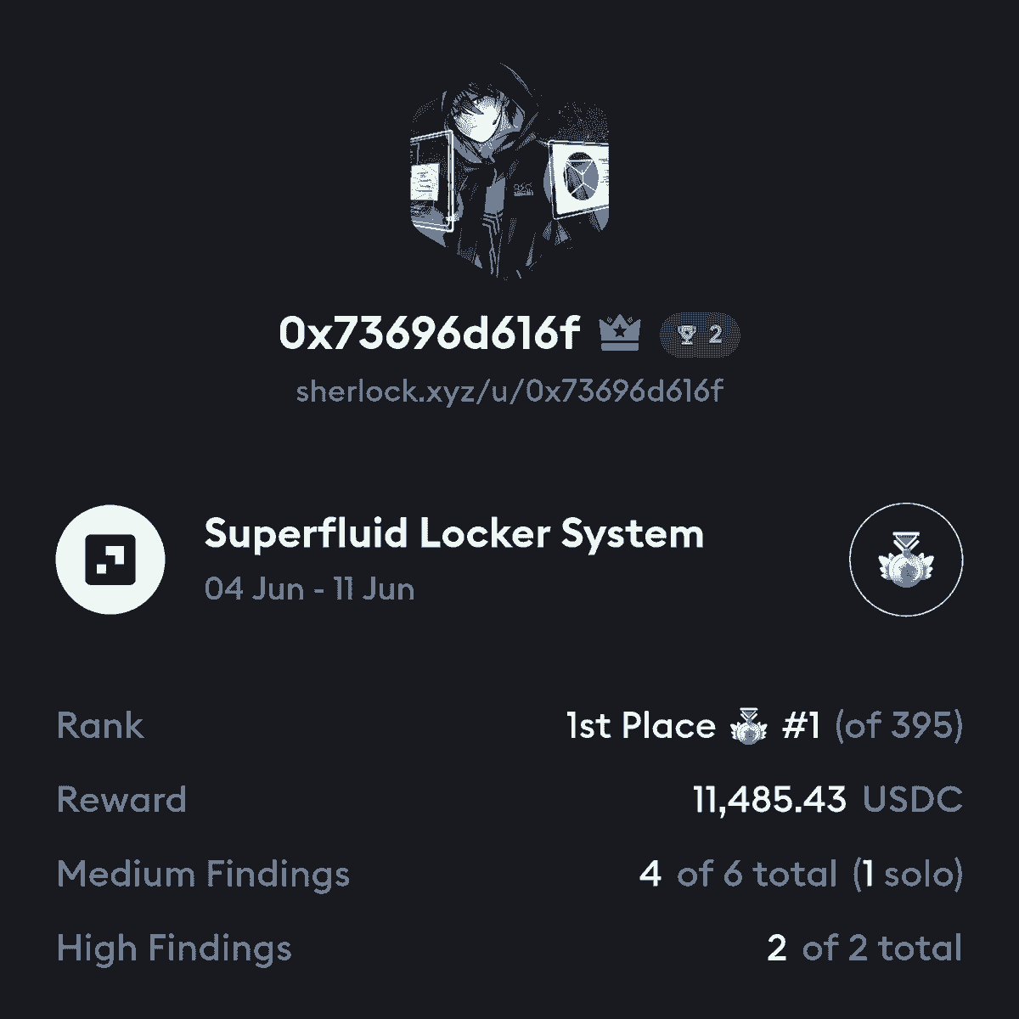Screen dimensions: 1019x1019
Task: Open the Superfluid Locker System contest title
Action: click(454, 535)
